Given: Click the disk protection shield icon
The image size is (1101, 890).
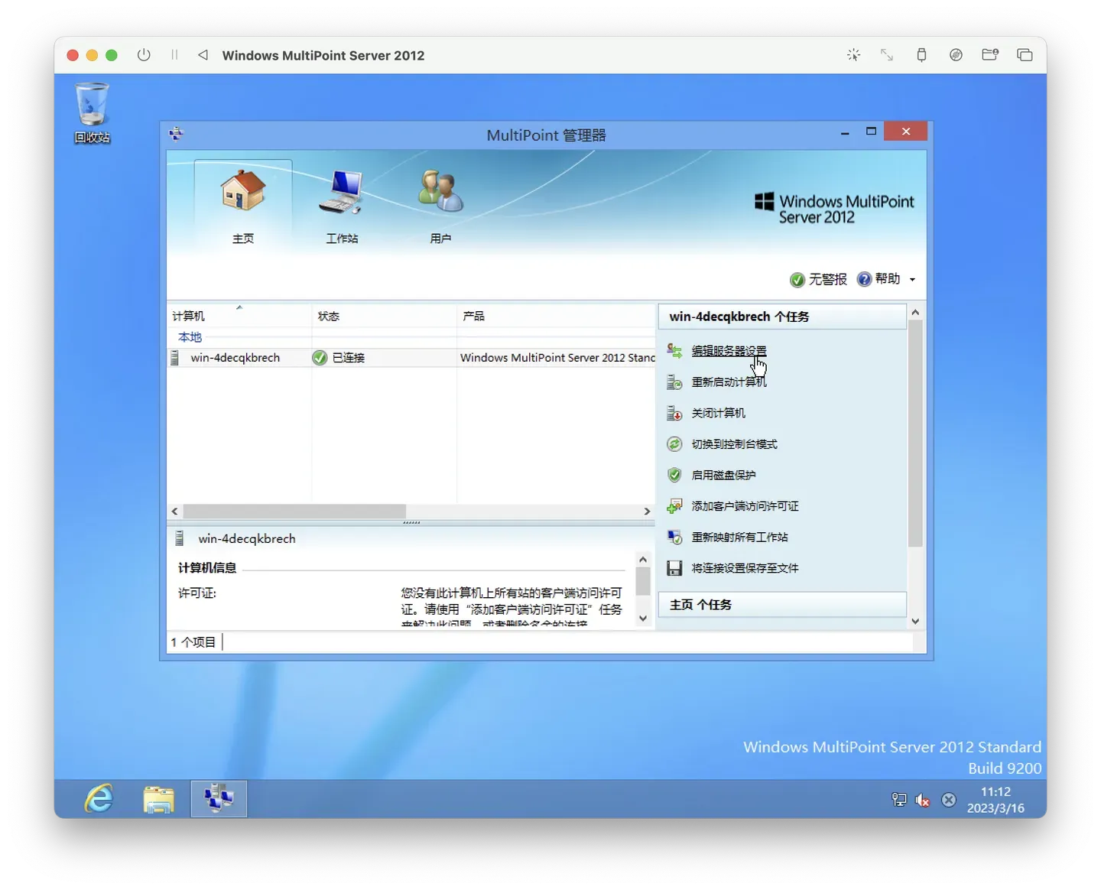Looking at the screenshot, I should pos(674,475).
